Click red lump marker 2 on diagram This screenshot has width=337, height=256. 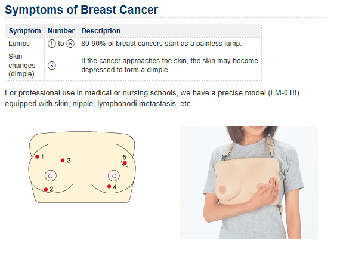pos(46,189)
